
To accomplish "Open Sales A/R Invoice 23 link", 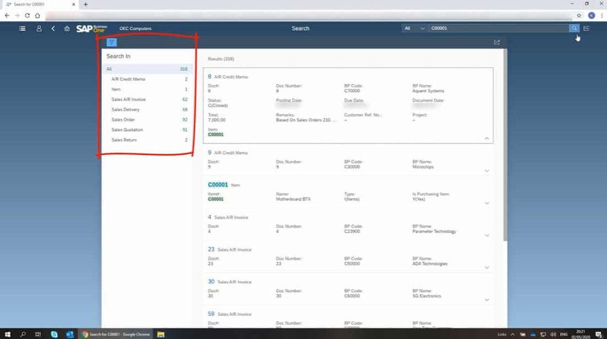I will (x=211, y=249).
